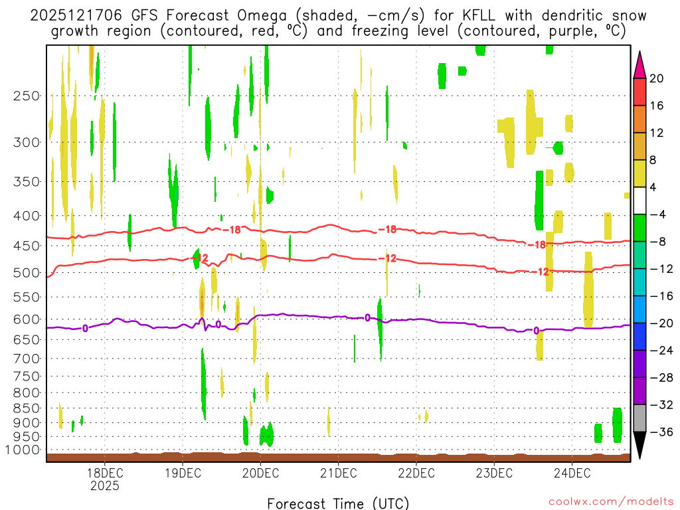Click the blue -20 to -24 colorbar swatch
Image resolution: width=680 pixels, height=510 pixels.
639,337
